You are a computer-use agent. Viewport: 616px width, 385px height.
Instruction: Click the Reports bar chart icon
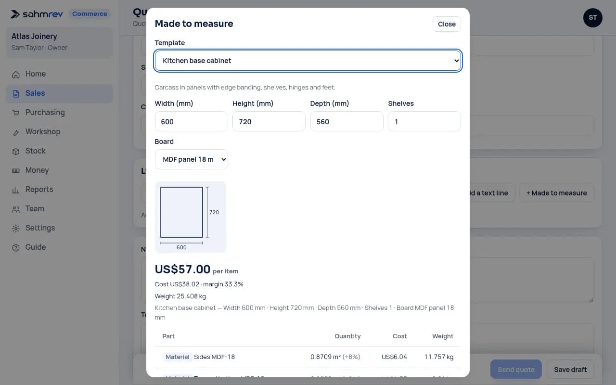pos(16,190)
